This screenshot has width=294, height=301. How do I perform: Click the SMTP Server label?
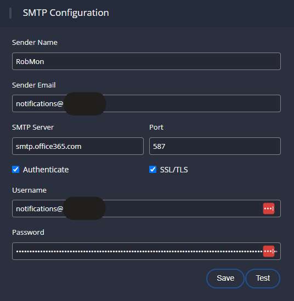tap(33, 128)
